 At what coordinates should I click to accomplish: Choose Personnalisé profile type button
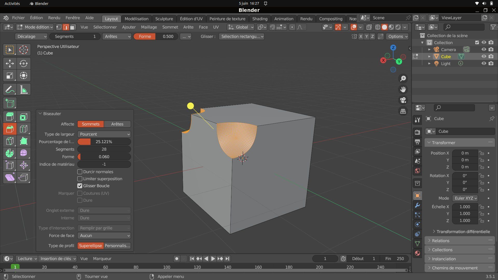click(117, 246)
